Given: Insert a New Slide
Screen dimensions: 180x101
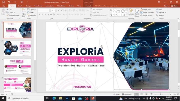Looking at the screenshot, I should pos(24,13).
